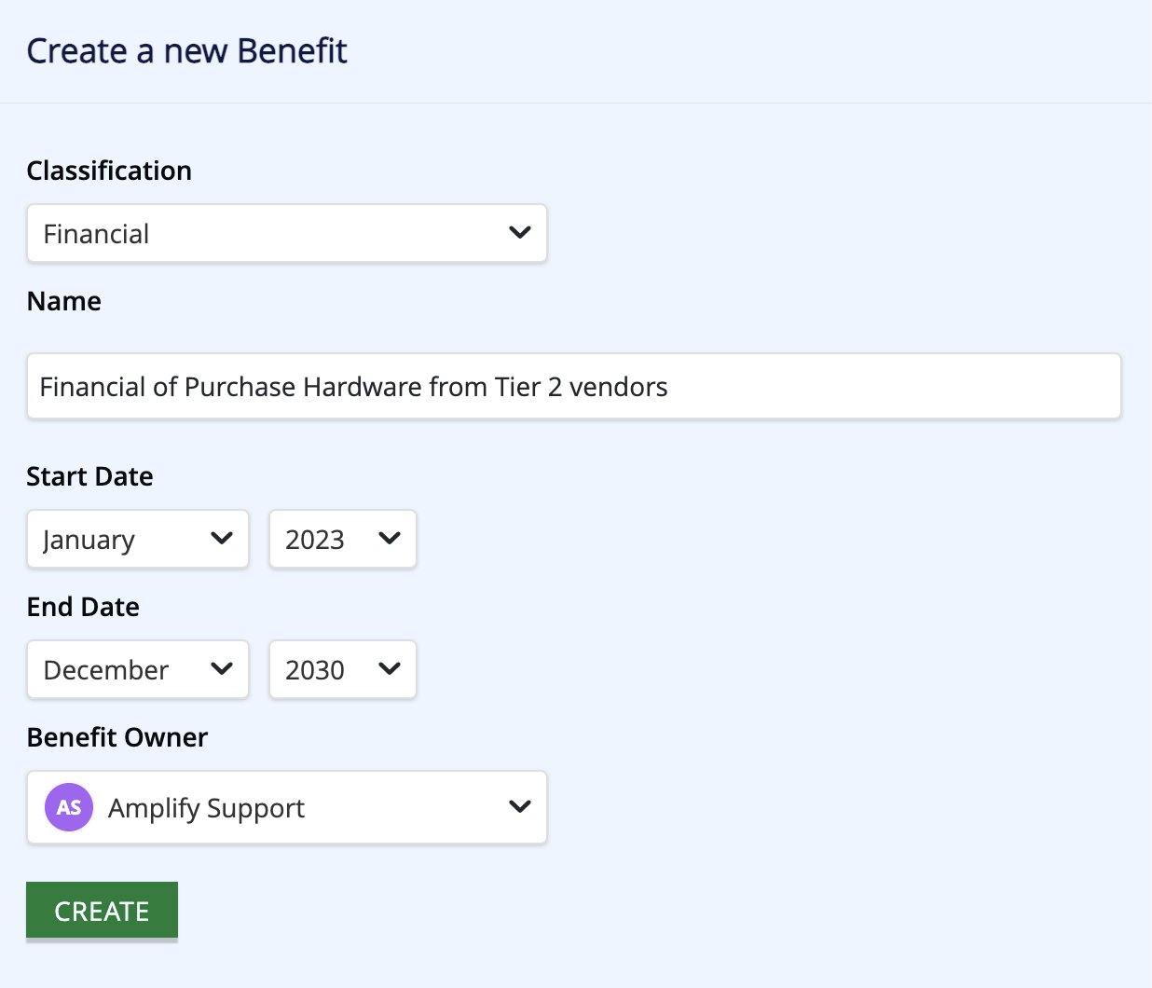Screen dimensions: 1152x988
Task: Click the Benefit Owner label
Action: pos(117,737)
